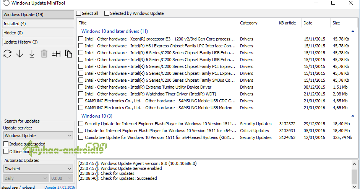Click the 2,98 Mb size value
360x189 pixels.
click(340, 94)
